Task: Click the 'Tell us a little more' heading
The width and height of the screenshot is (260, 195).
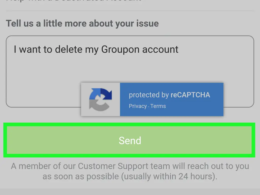Action: 83,23
